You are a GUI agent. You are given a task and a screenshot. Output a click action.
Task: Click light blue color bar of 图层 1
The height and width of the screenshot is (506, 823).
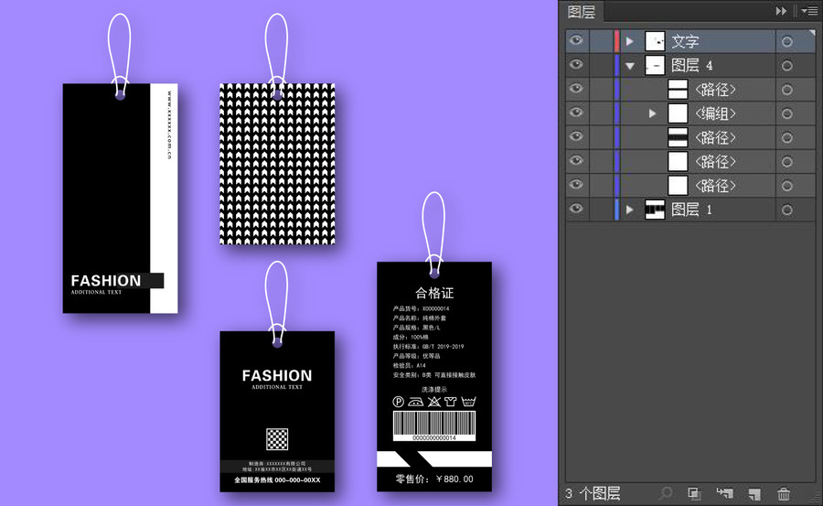tap(616, 210)
